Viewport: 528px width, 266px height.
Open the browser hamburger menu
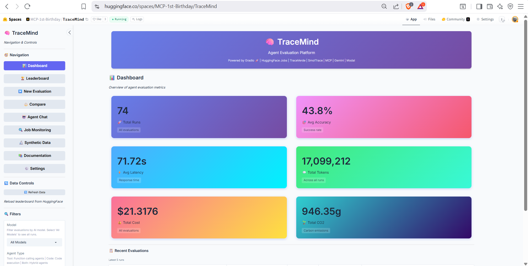coord(521,6)
